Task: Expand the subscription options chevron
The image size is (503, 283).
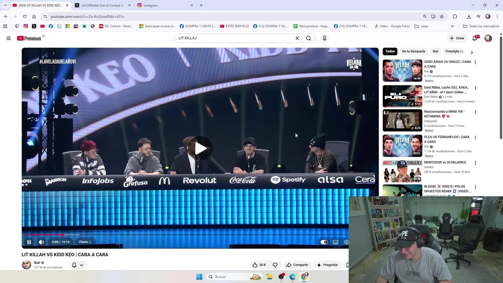Action: tap(81, 265)
